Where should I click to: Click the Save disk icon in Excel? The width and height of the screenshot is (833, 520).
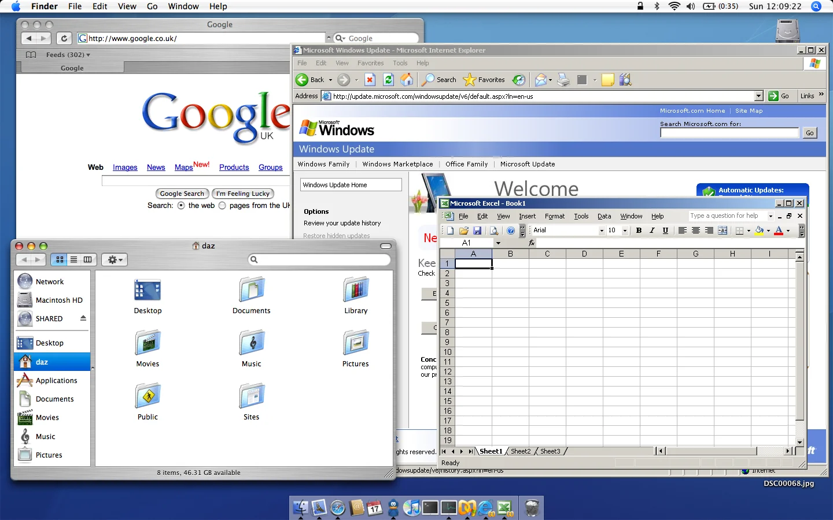(477, 231)
